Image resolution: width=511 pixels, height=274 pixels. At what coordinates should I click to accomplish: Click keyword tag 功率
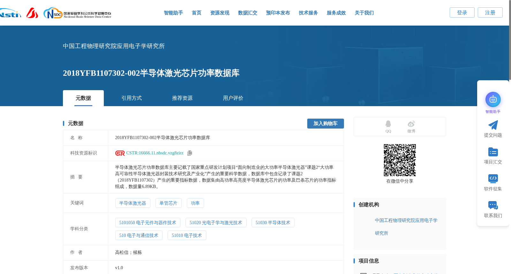coord(195,203)
